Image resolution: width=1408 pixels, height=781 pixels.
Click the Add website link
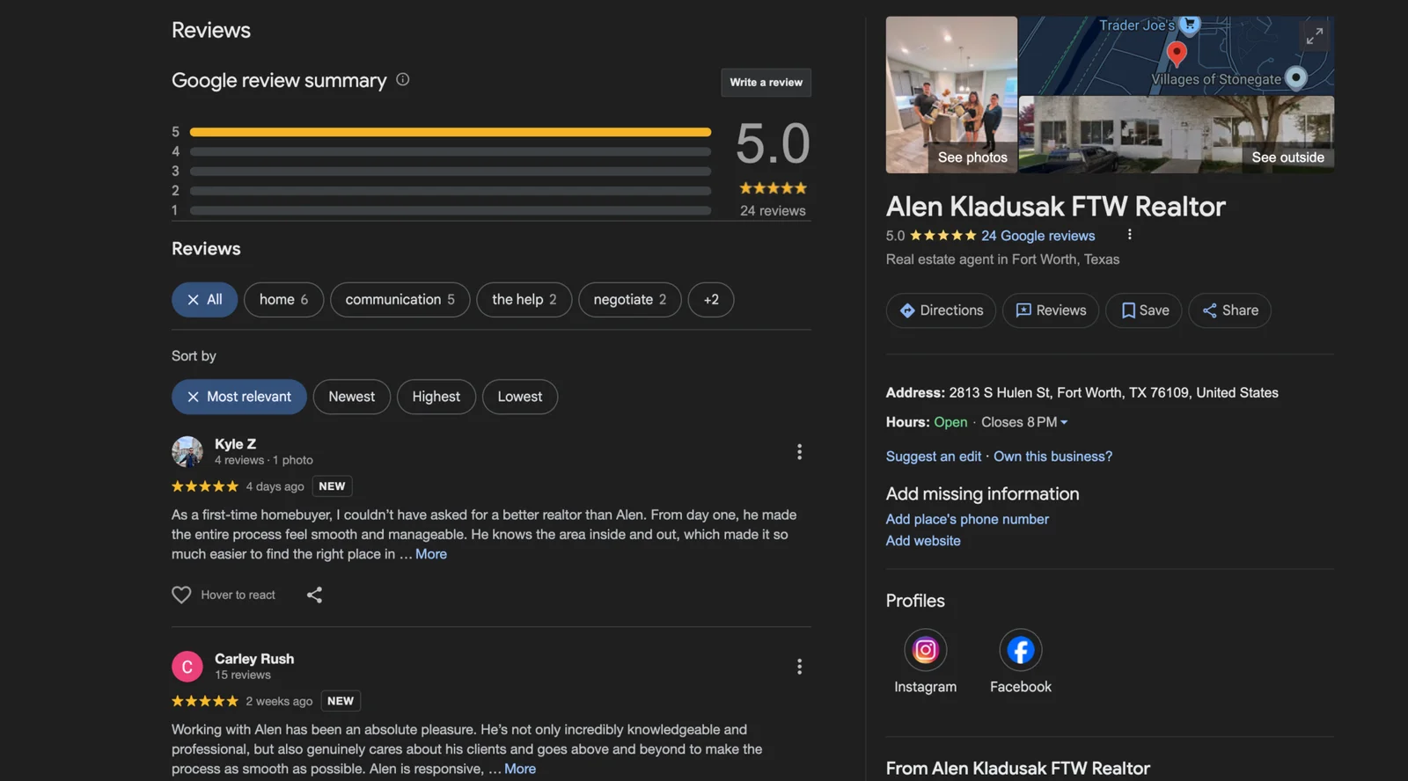point(923,541)
